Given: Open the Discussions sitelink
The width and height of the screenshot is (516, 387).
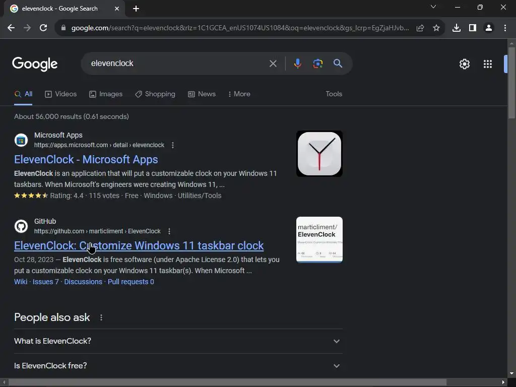Looking at the screenshot, I should 83,282.
